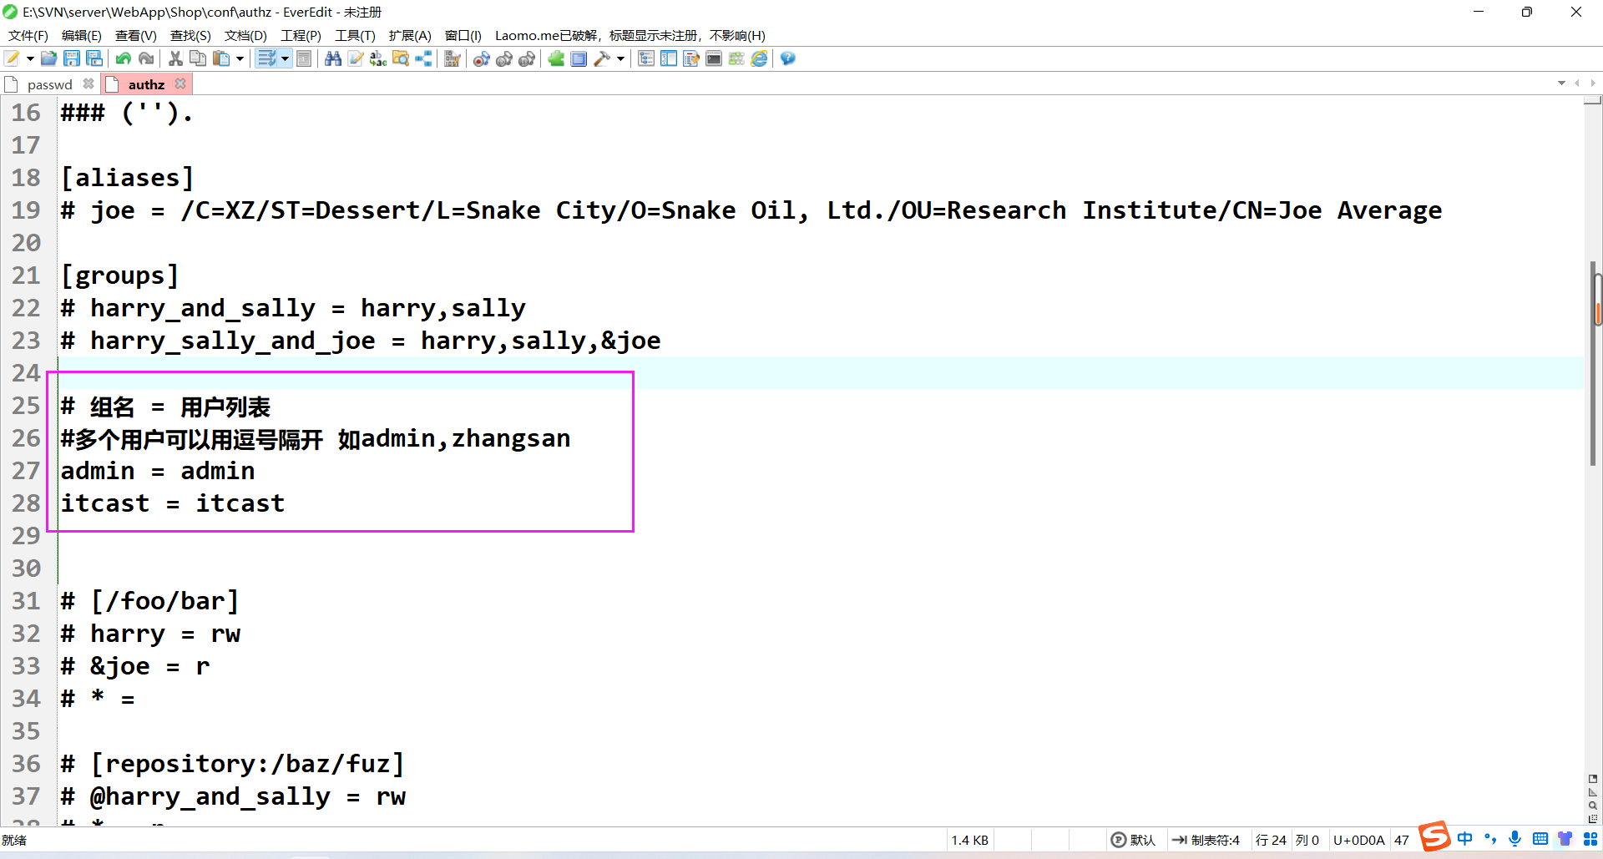Preview in browser with IE icon

click(x=759, y=58)
